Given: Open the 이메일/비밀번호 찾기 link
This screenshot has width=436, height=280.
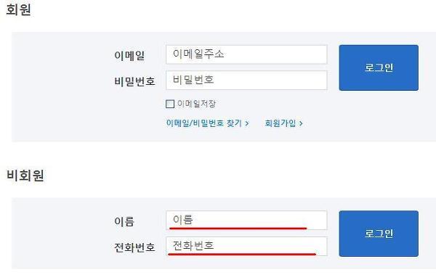Looking at the screenshot, I should (203, 123).
